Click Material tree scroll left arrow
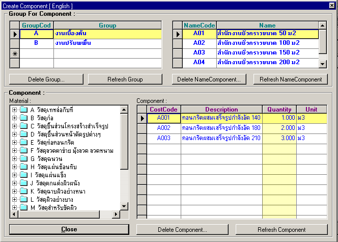This screenshot has width=338, height=242. (x=14, y=214)
